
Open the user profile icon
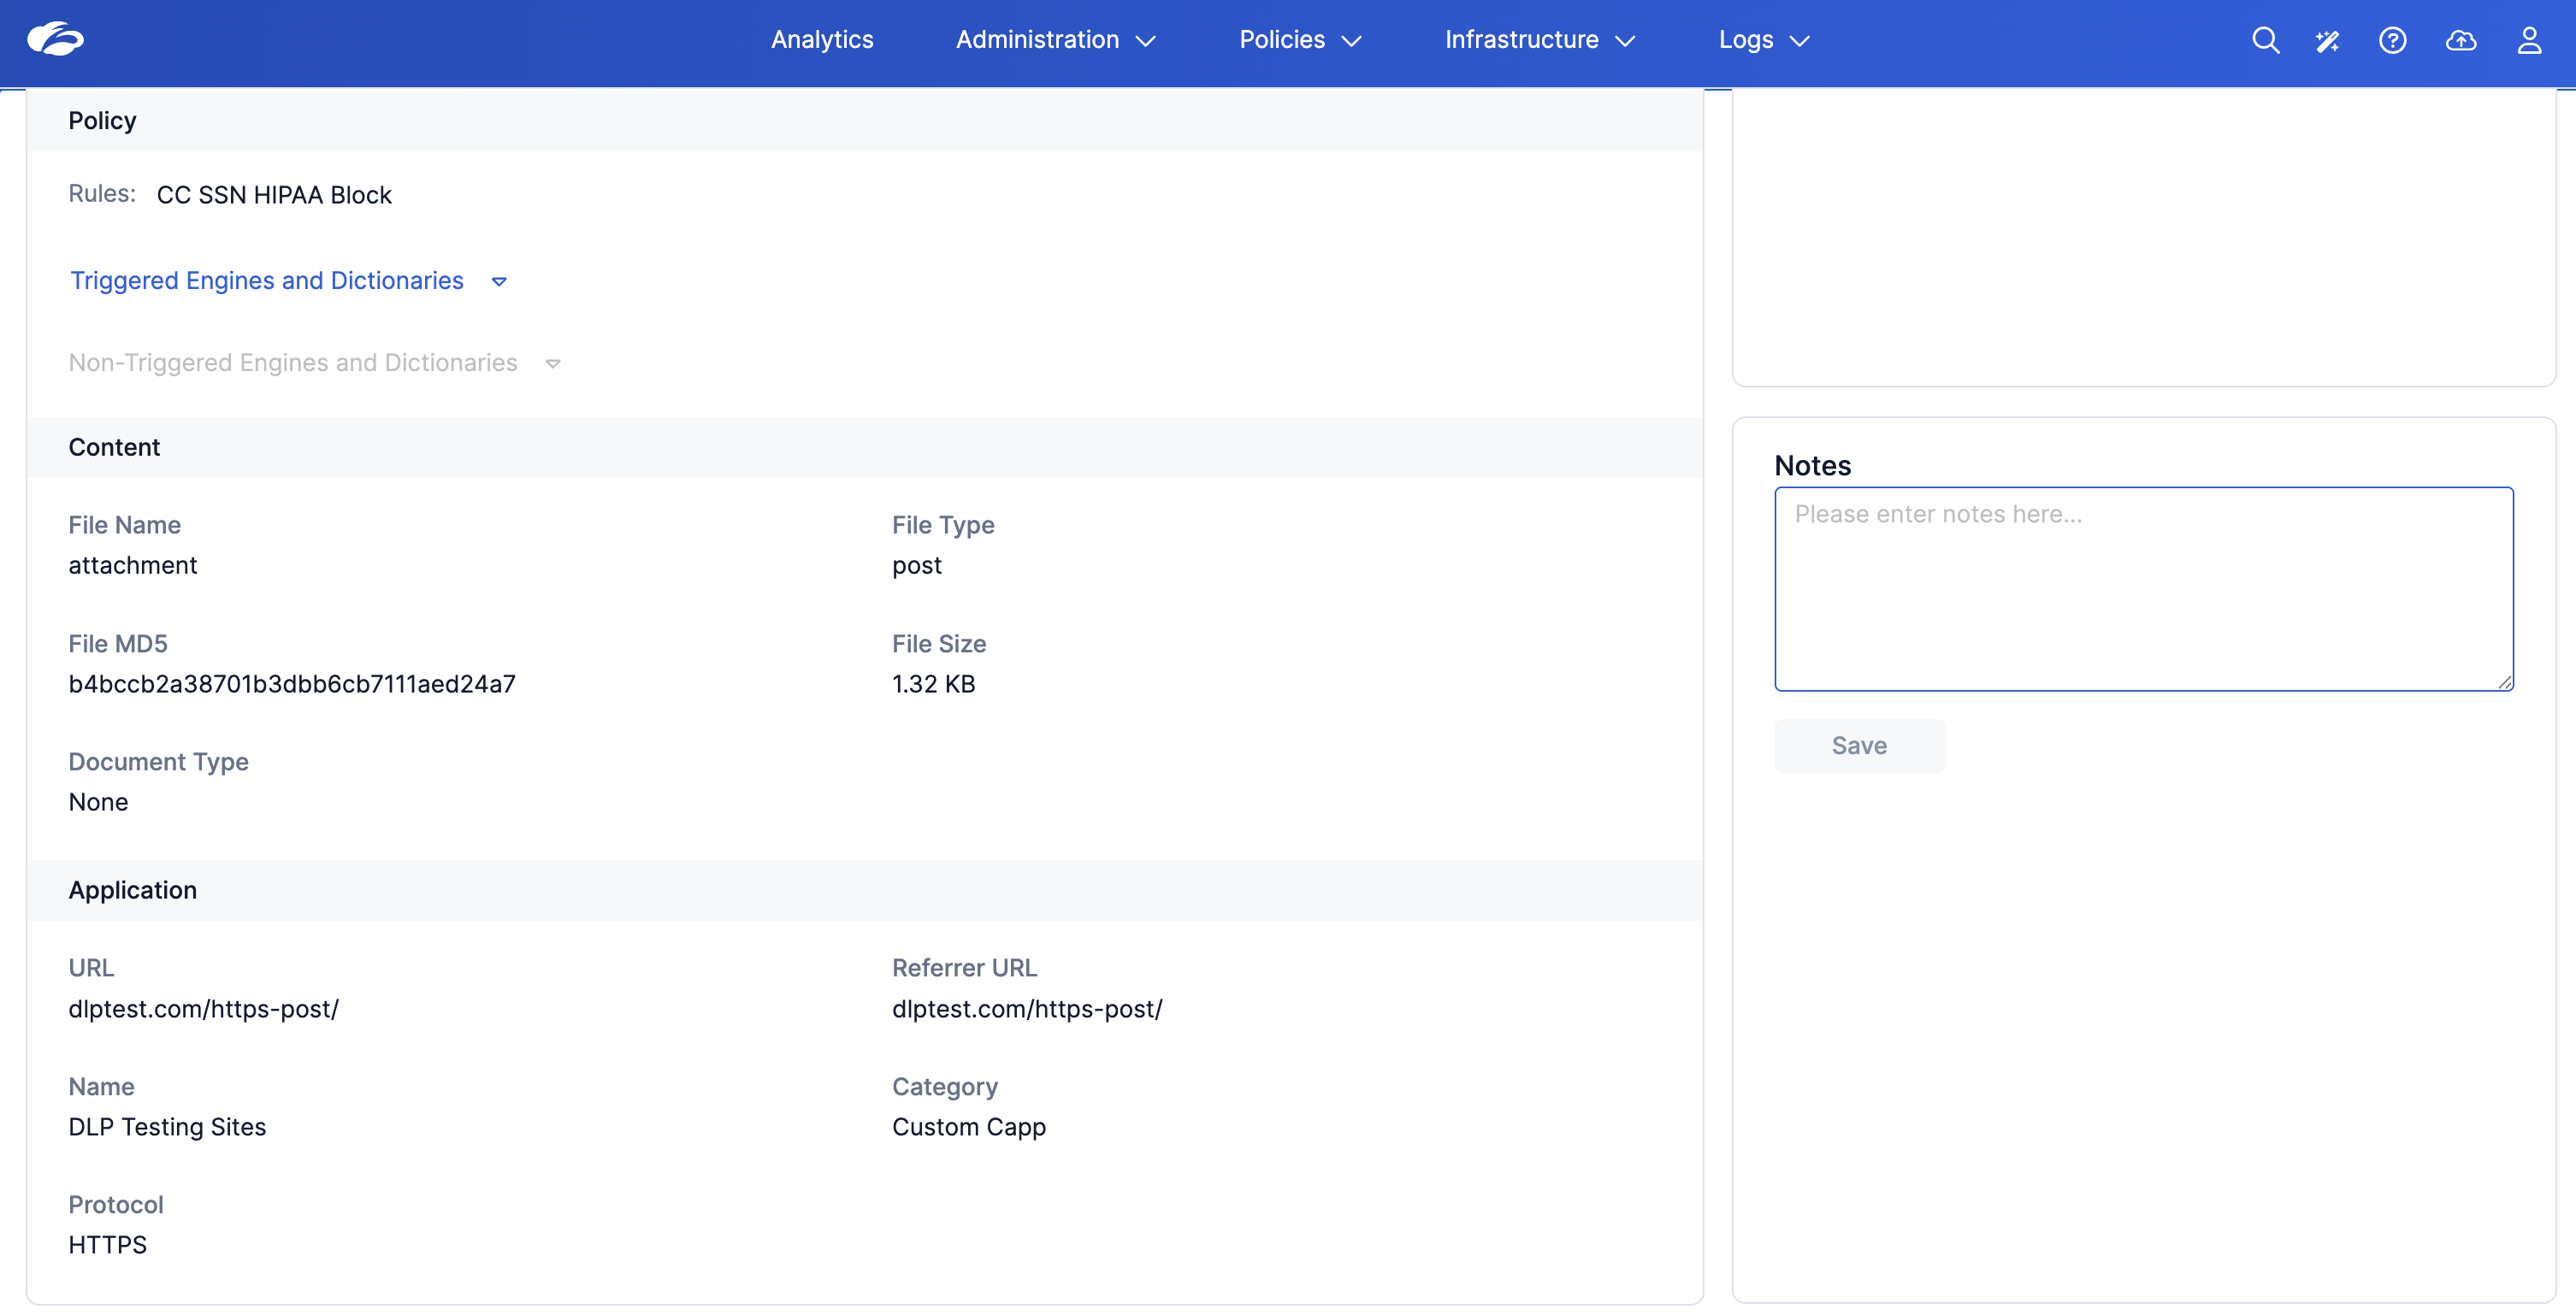coord(2529,40)
